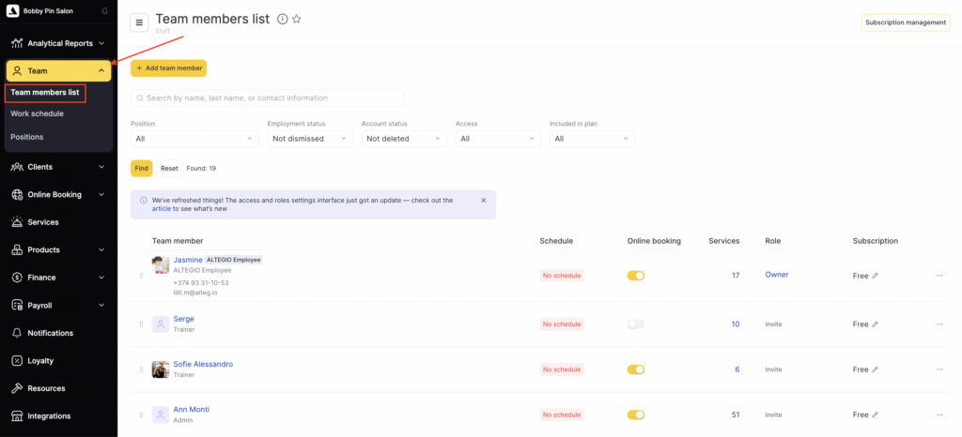Star the Team members list page as favorite
Image resolution: width=962 pixels, height=437 pixels.
pyautogui.click(x=297, y=19)
